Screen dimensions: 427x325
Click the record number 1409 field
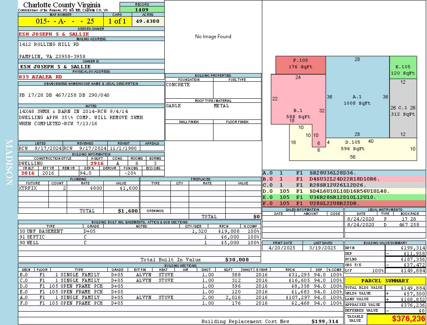point(142,9)
